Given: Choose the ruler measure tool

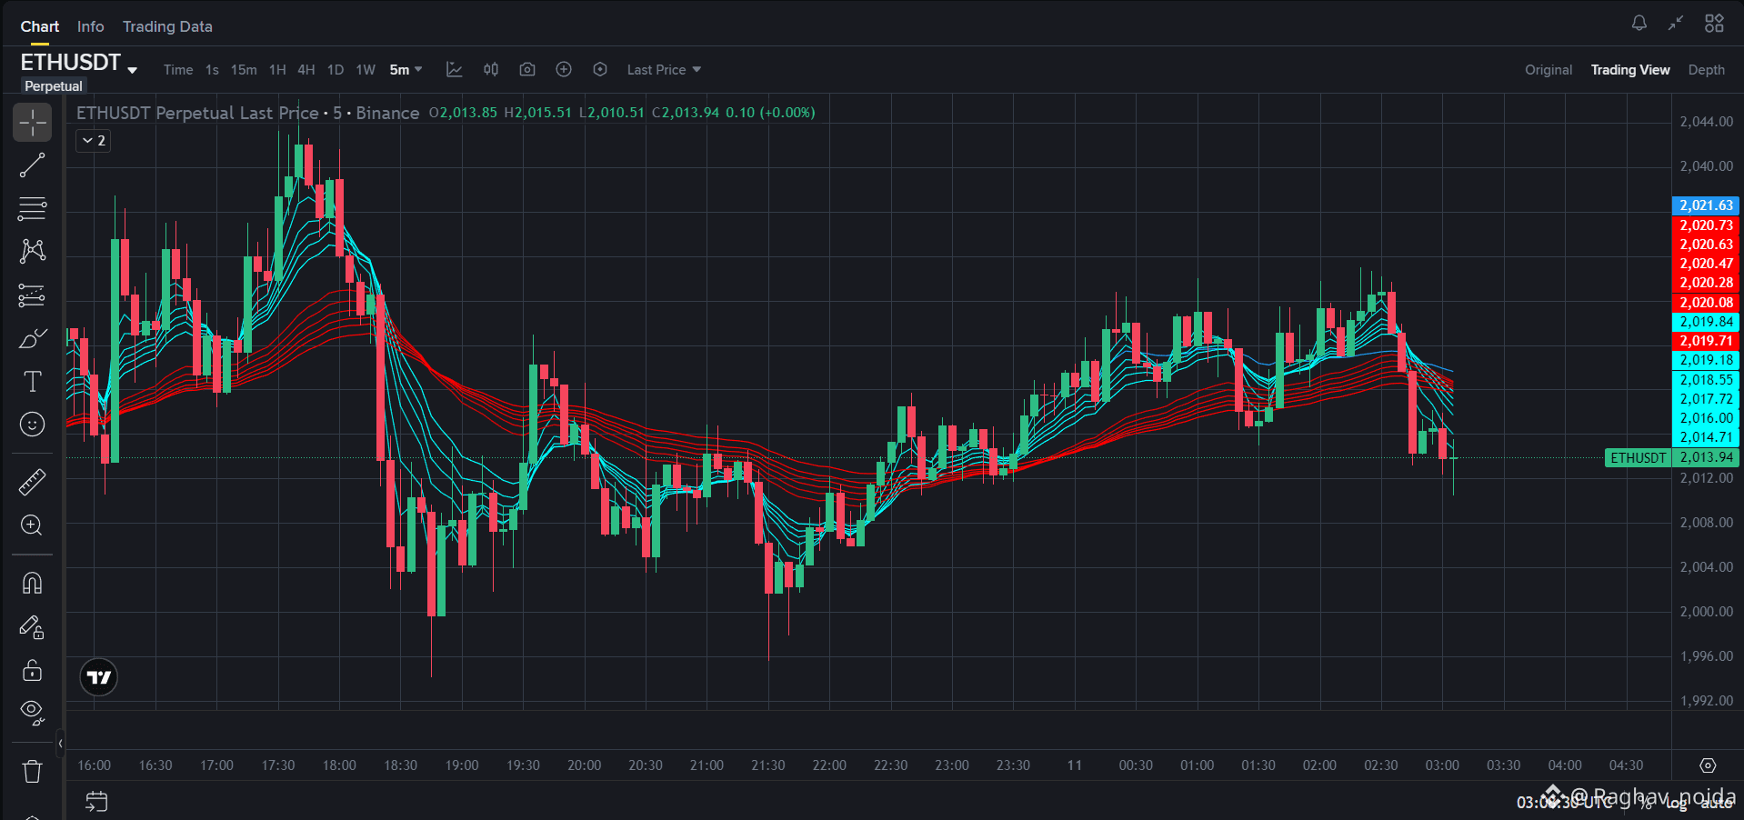Looking at the screenshot, I should click(x=32, y=482).
